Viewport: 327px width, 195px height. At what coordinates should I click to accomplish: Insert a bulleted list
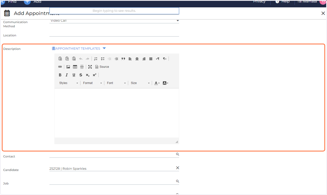(103, 59)
